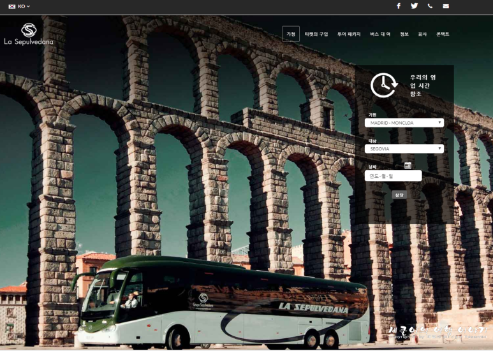Click the Korean flag icon
The width and height of the screenshot is (493, 351).
coord(12,6)
